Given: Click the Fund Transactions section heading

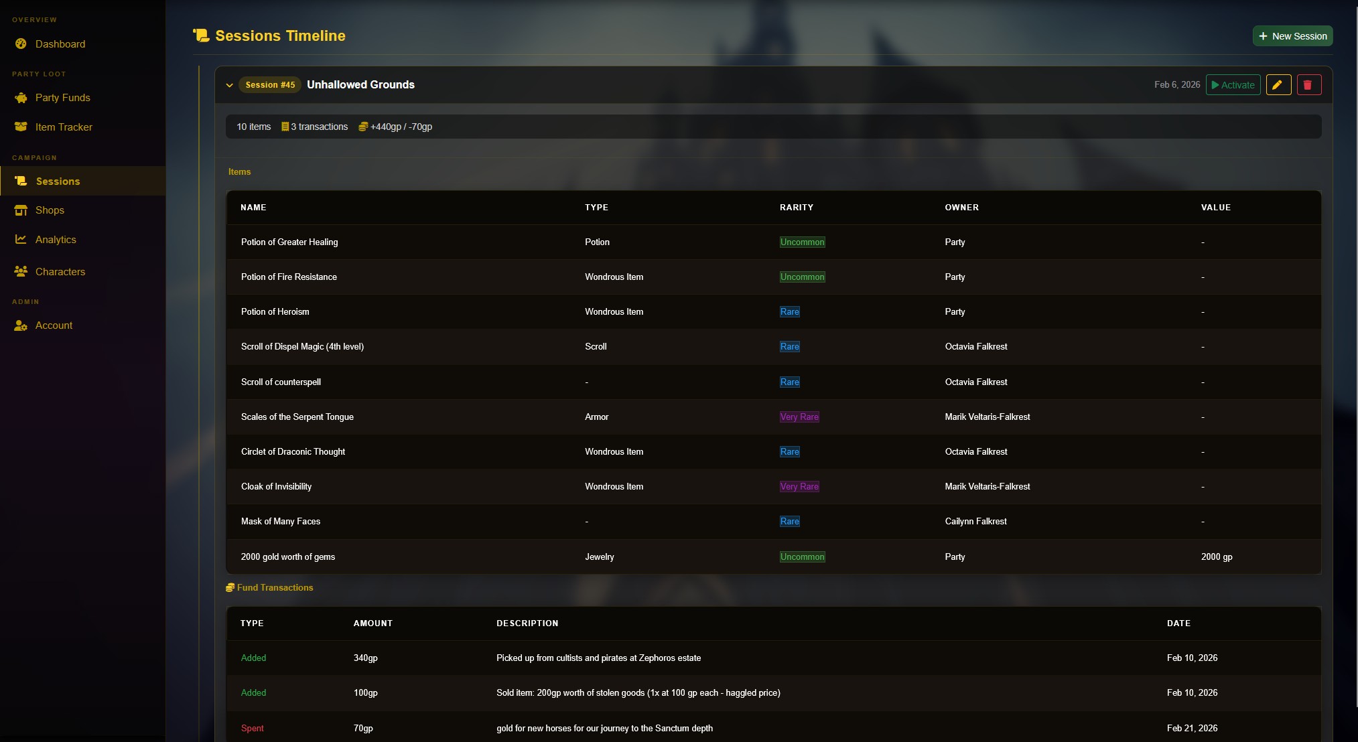Looking at the screenshot, I should point(275,587).
